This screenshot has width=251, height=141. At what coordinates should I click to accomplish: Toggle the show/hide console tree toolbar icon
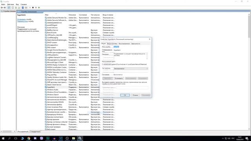tap(9, 7)
